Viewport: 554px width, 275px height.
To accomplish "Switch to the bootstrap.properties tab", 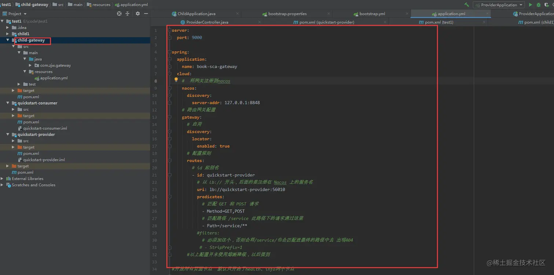I will (287, 14).
